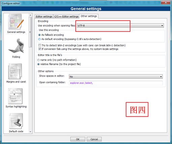Open the Default code stamp icon
The image size is (172, 144).
[x=16, y=121]
